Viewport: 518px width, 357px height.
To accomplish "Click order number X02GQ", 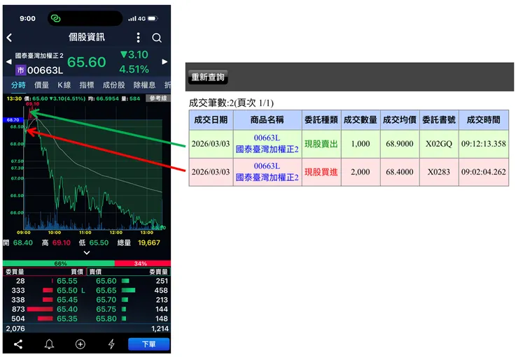I will [x=439, y=144].
